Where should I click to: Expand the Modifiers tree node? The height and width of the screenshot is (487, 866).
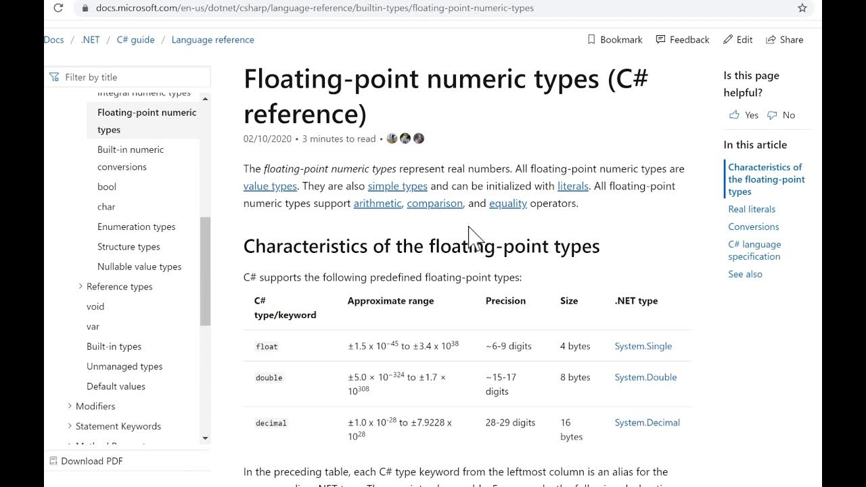[x=70, y=406]
